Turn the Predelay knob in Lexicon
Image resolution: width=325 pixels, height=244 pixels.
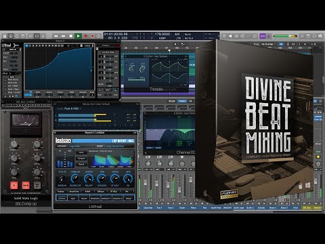coord(62,179)
